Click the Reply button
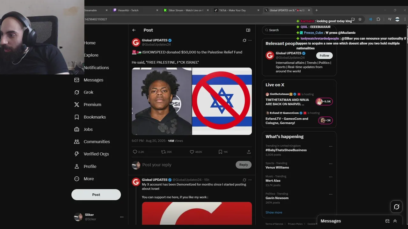 244,165
